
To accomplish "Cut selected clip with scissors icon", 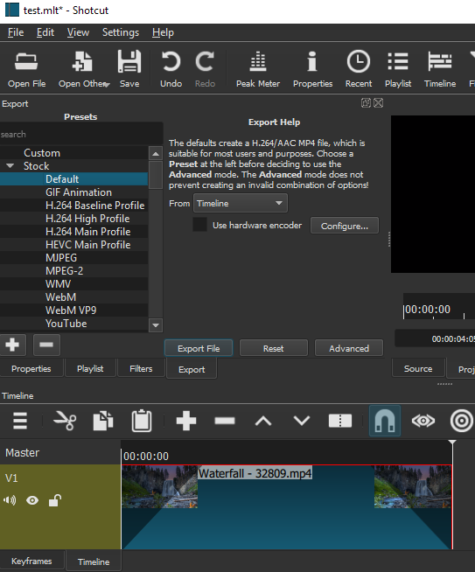I will pos(65,421).
